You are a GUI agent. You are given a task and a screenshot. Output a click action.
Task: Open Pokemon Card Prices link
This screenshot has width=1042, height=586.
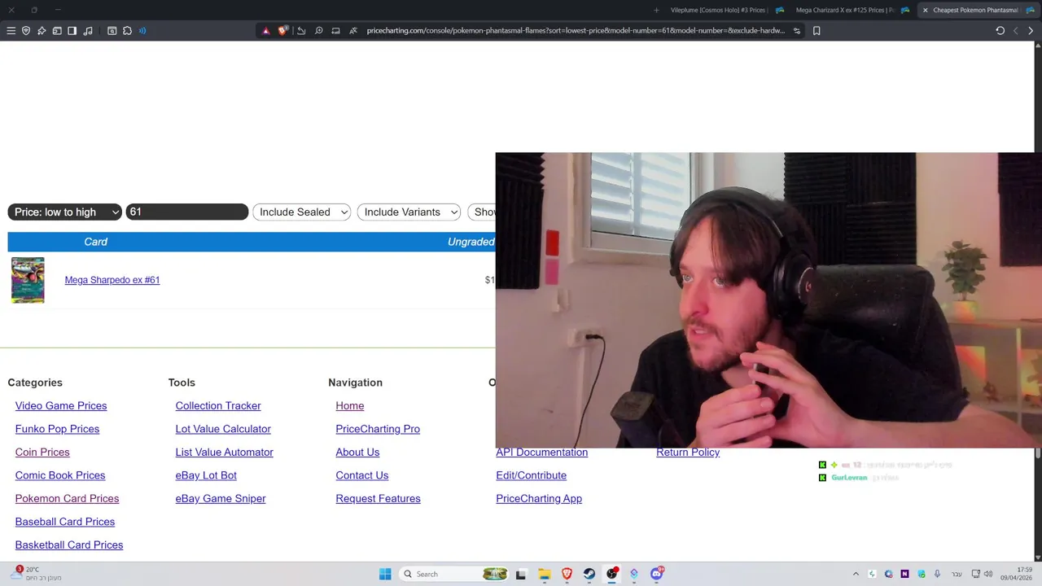pyautogui.click(x=67, y=498)
